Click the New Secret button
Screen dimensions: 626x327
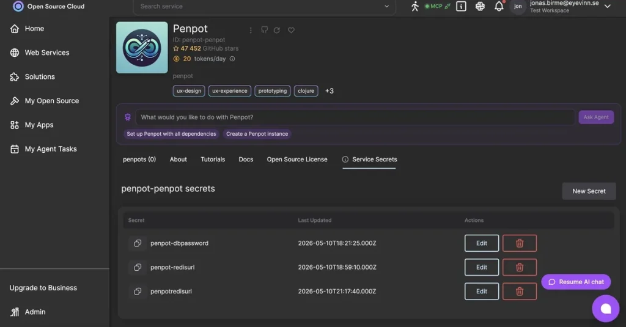589,191
